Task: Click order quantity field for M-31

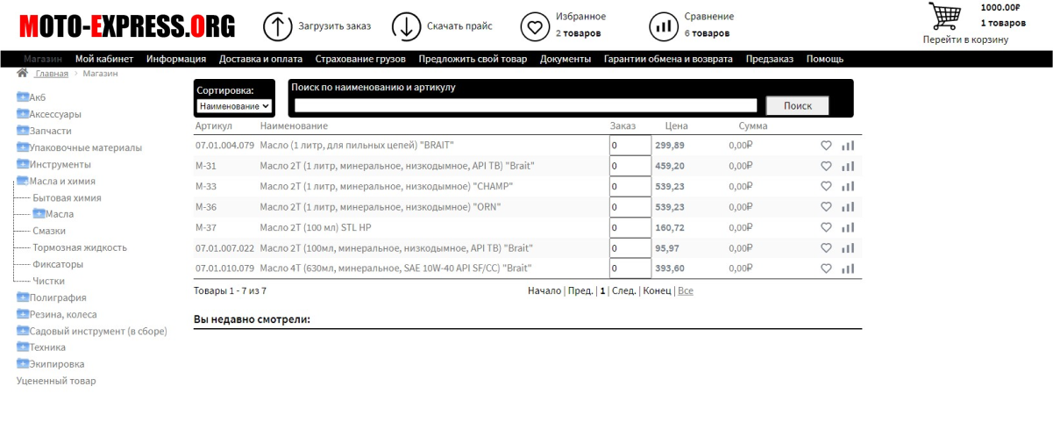Action: [x=630, y=166]
